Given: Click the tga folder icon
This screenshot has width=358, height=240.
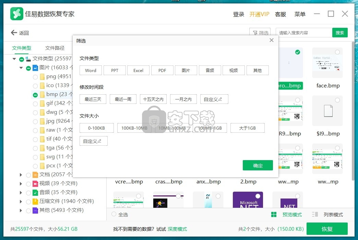Looking at the screenshot, I should pos(42,148).
